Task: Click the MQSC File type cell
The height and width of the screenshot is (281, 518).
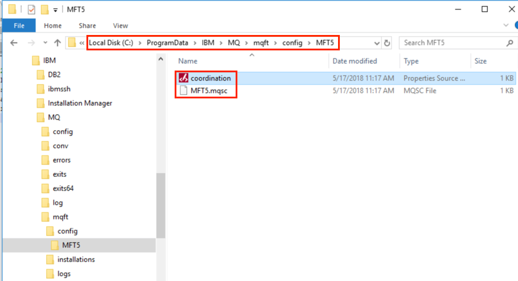Action: 420,91
